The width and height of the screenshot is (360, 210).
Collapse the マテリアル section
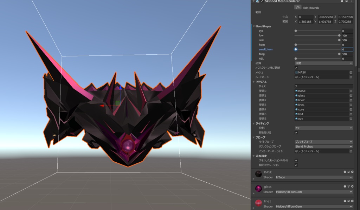coord(254,82)
